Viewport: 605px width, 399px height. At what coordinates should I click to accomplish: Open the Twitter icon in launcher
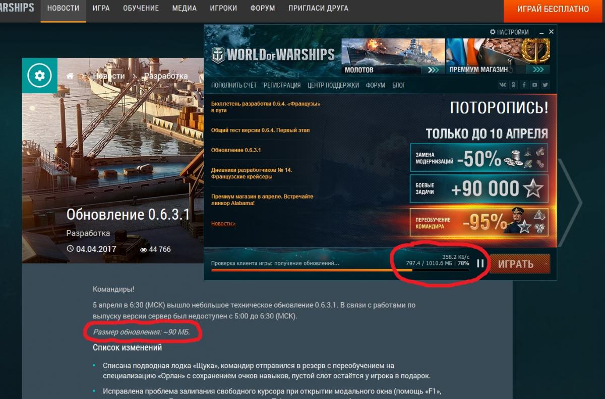tap(545, 85)
